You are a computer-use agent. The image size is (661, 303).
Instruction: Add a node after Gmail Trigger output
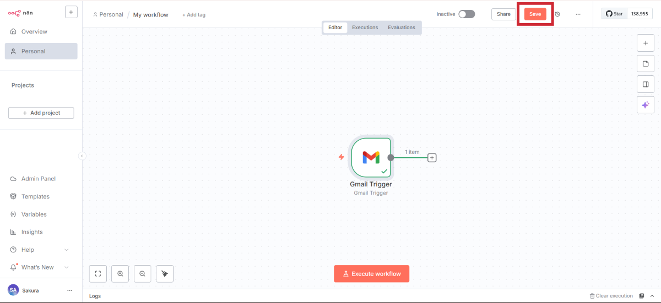[432, 158]
